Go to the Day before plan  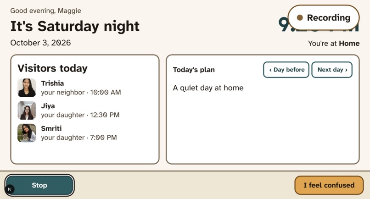286,70
